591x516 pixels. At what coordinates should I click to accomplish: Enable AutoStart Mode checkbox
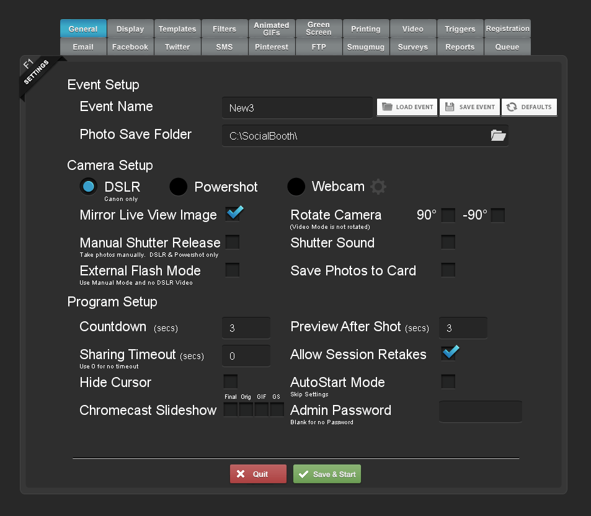(448, 381)
